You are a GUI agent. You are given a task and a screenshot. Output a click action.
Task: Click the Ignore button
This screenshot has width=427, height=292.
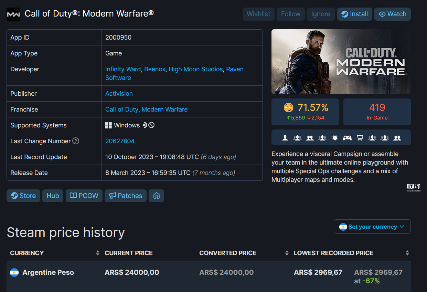point(321,14)
